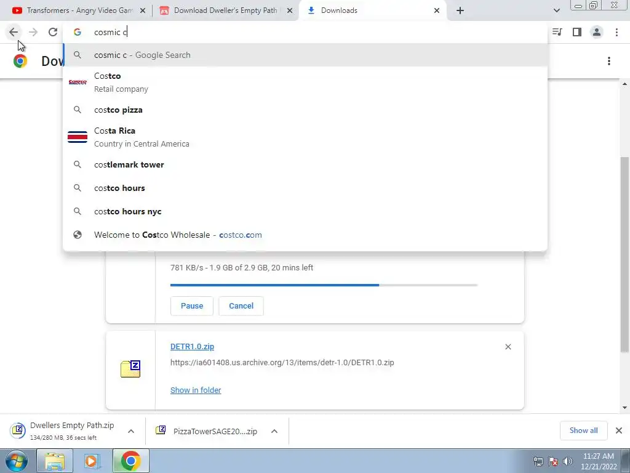630x473 pixels.
Task: Pick the 'costco pizza' suggestion
Action: pos(305,110)
